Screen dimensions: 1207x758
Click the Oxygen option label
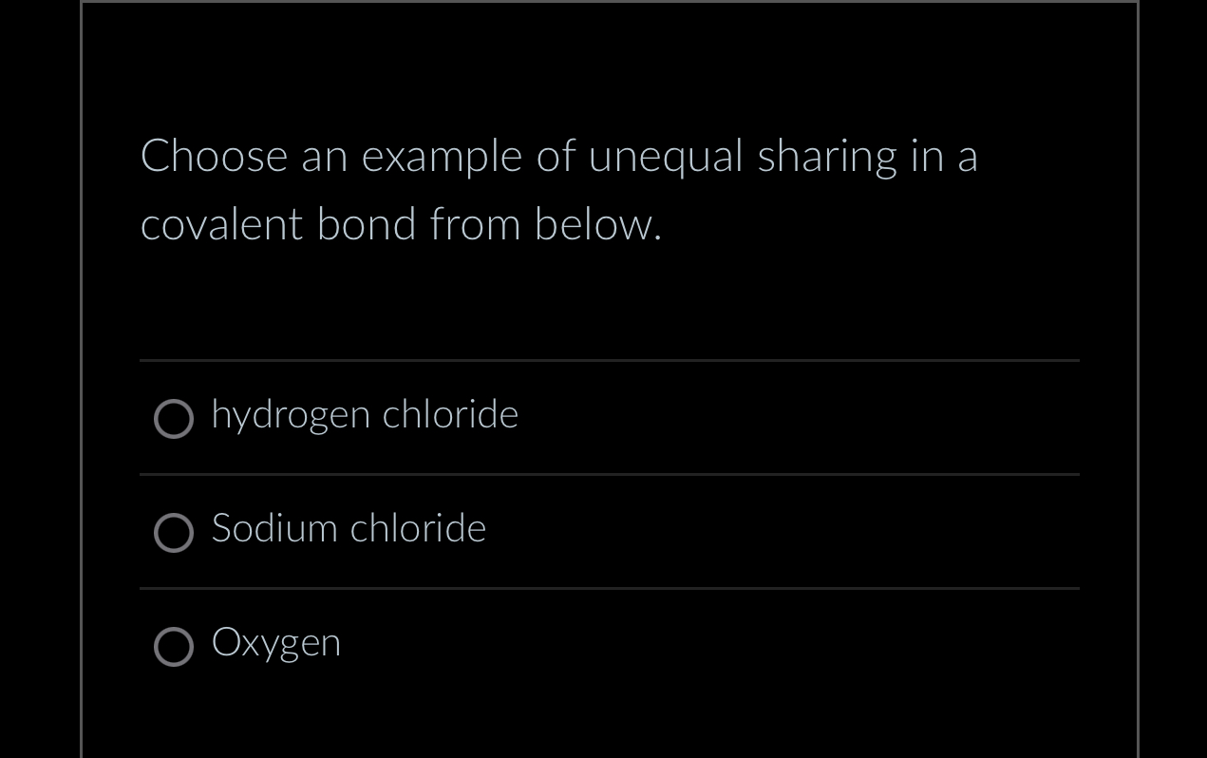click(276, 643)
